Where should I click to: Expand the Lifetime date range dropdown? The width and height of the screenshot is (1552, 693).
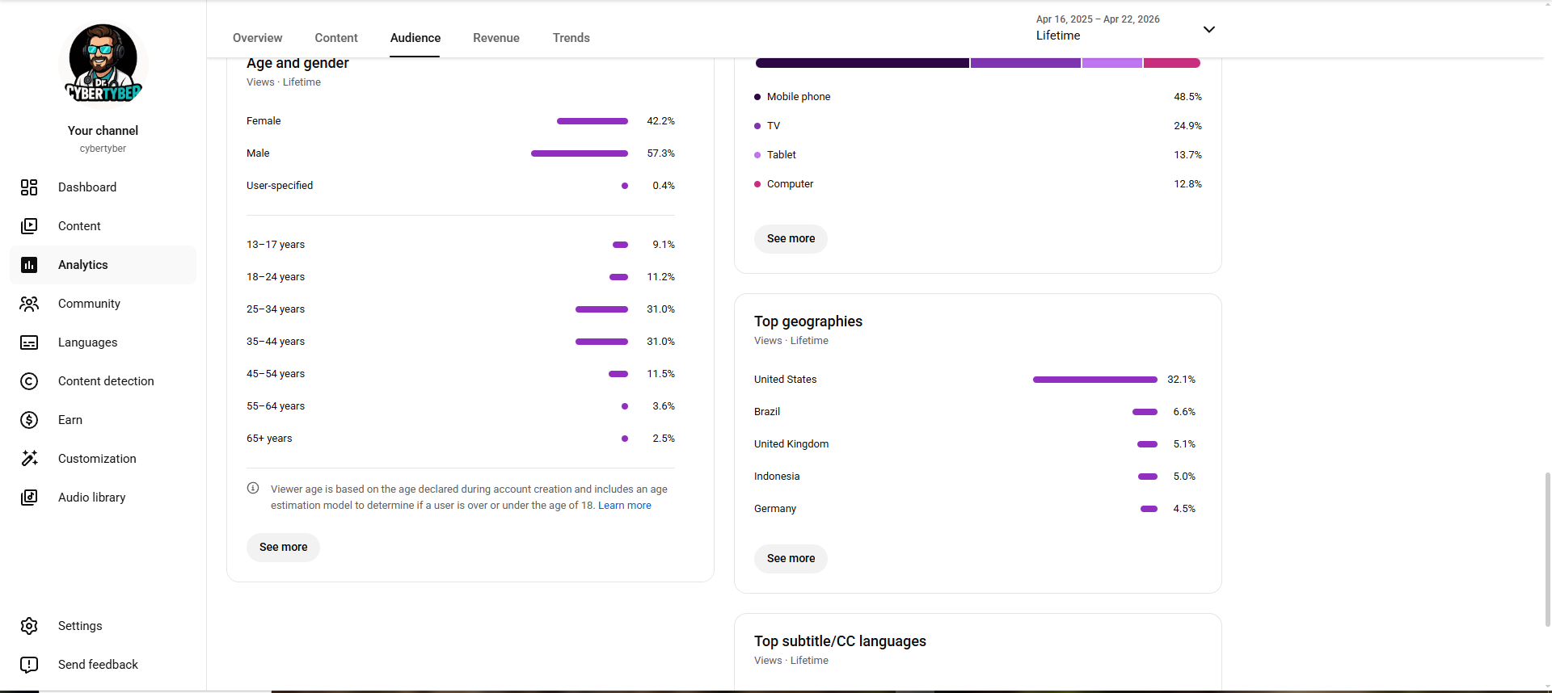(x=1208, y=30)
